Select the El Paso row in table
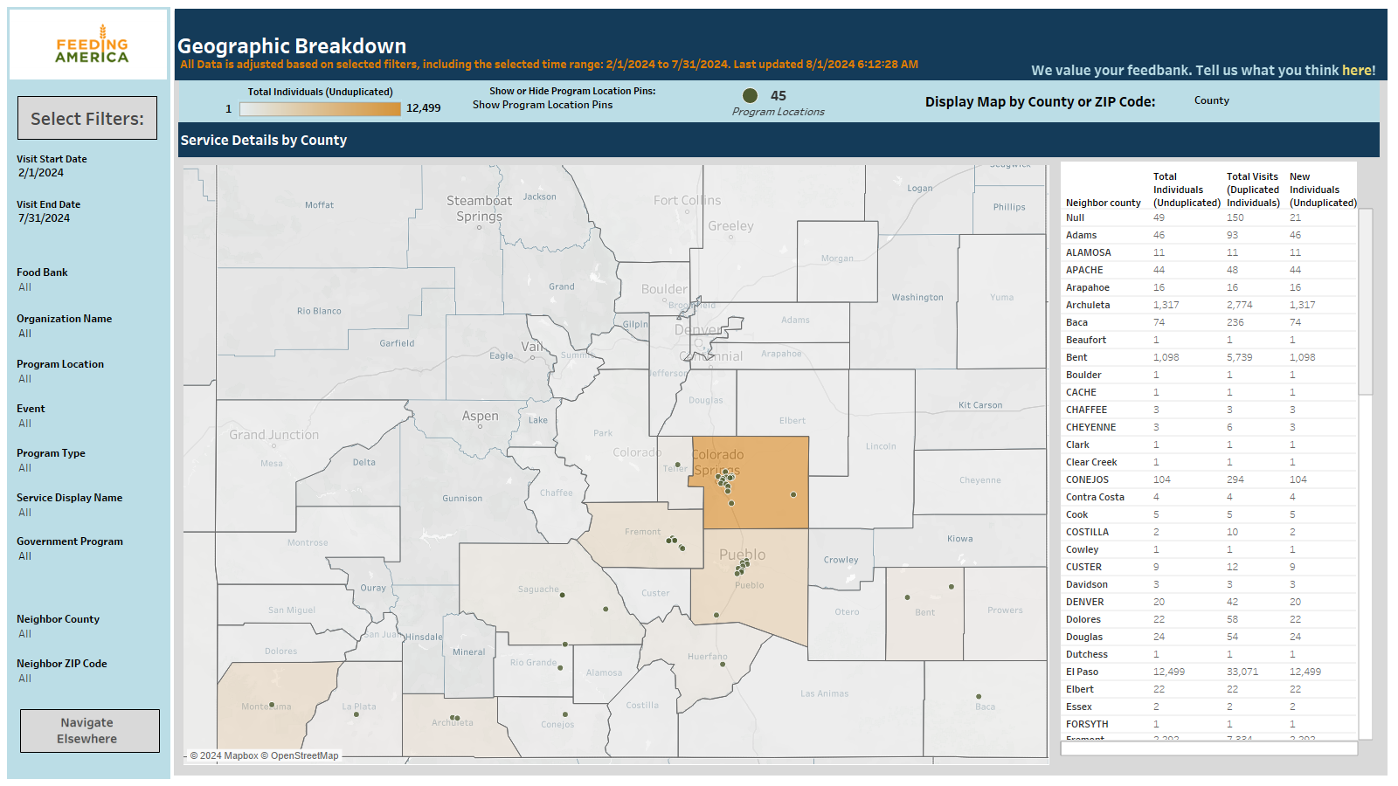 pos(1210,672)
